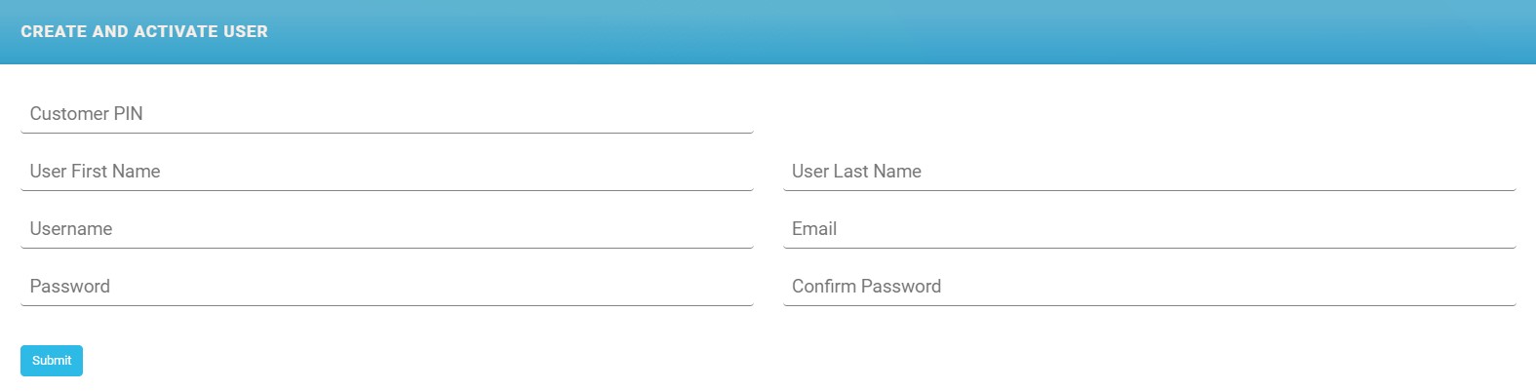Click the Create and Activate User heading

tap(144, 31)
